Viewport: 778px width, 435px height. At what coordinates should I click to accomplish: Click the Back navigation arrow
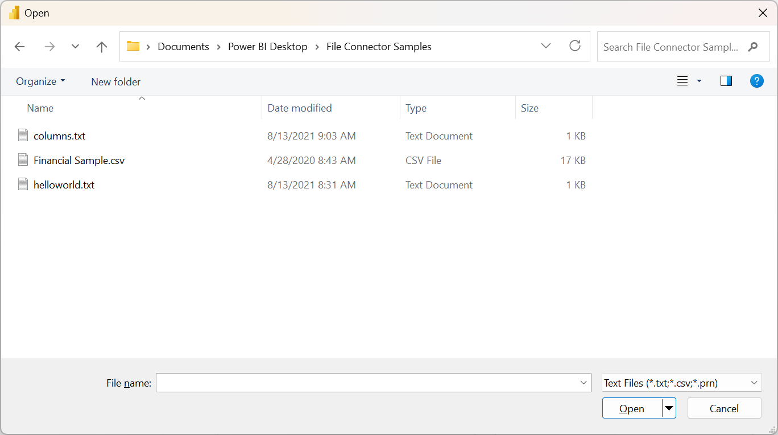[20, 47]
